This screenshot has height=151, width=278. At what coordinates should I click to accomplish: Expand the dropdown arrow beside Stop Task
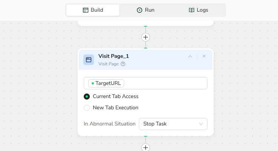pyautogui.click(x=201, y=124)
